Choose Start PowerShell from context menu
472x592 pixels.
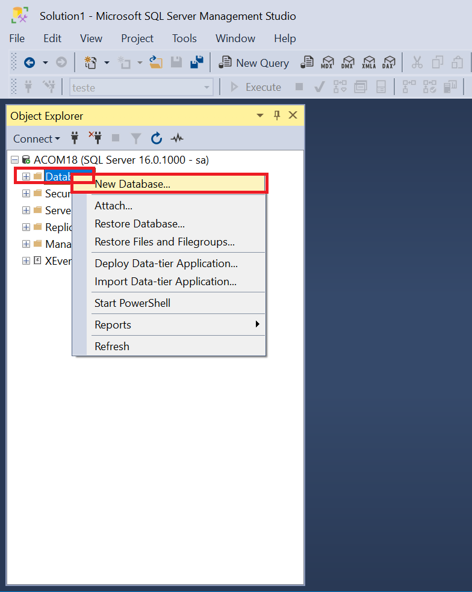click(x=169, y=303)
